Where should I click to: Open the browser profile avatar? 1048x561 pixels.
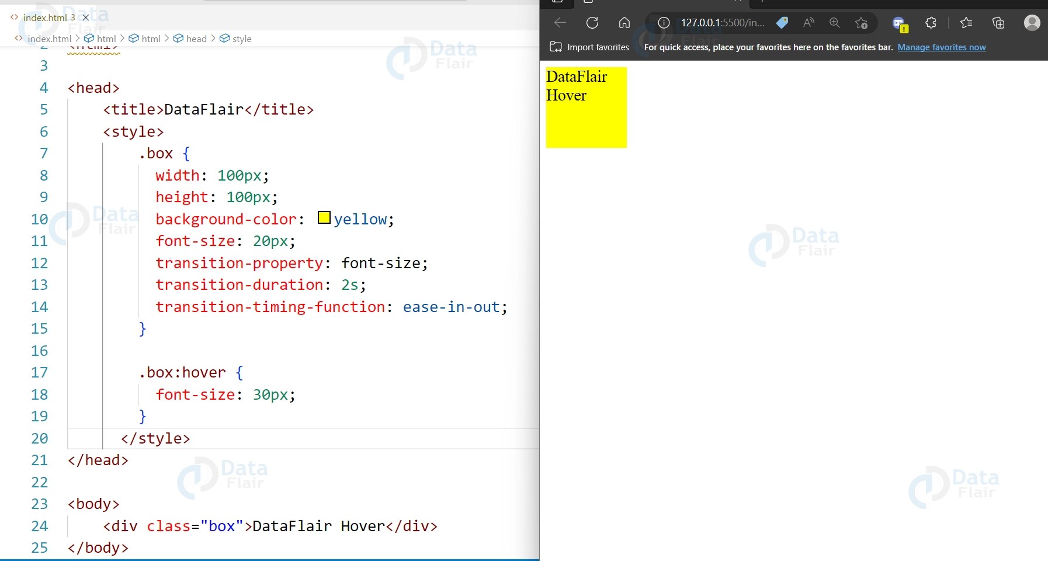(x=1032, y=23)
